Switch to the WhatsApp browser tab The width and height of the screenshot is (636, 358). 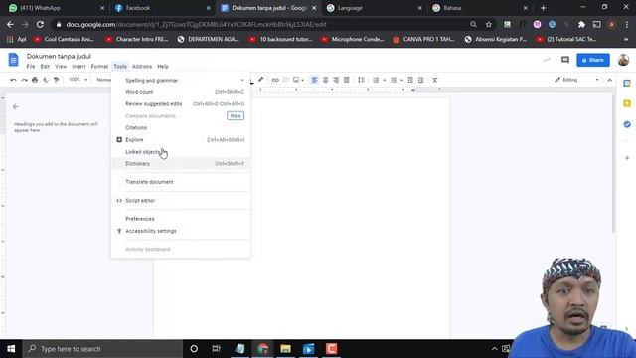tap(56, 8)
